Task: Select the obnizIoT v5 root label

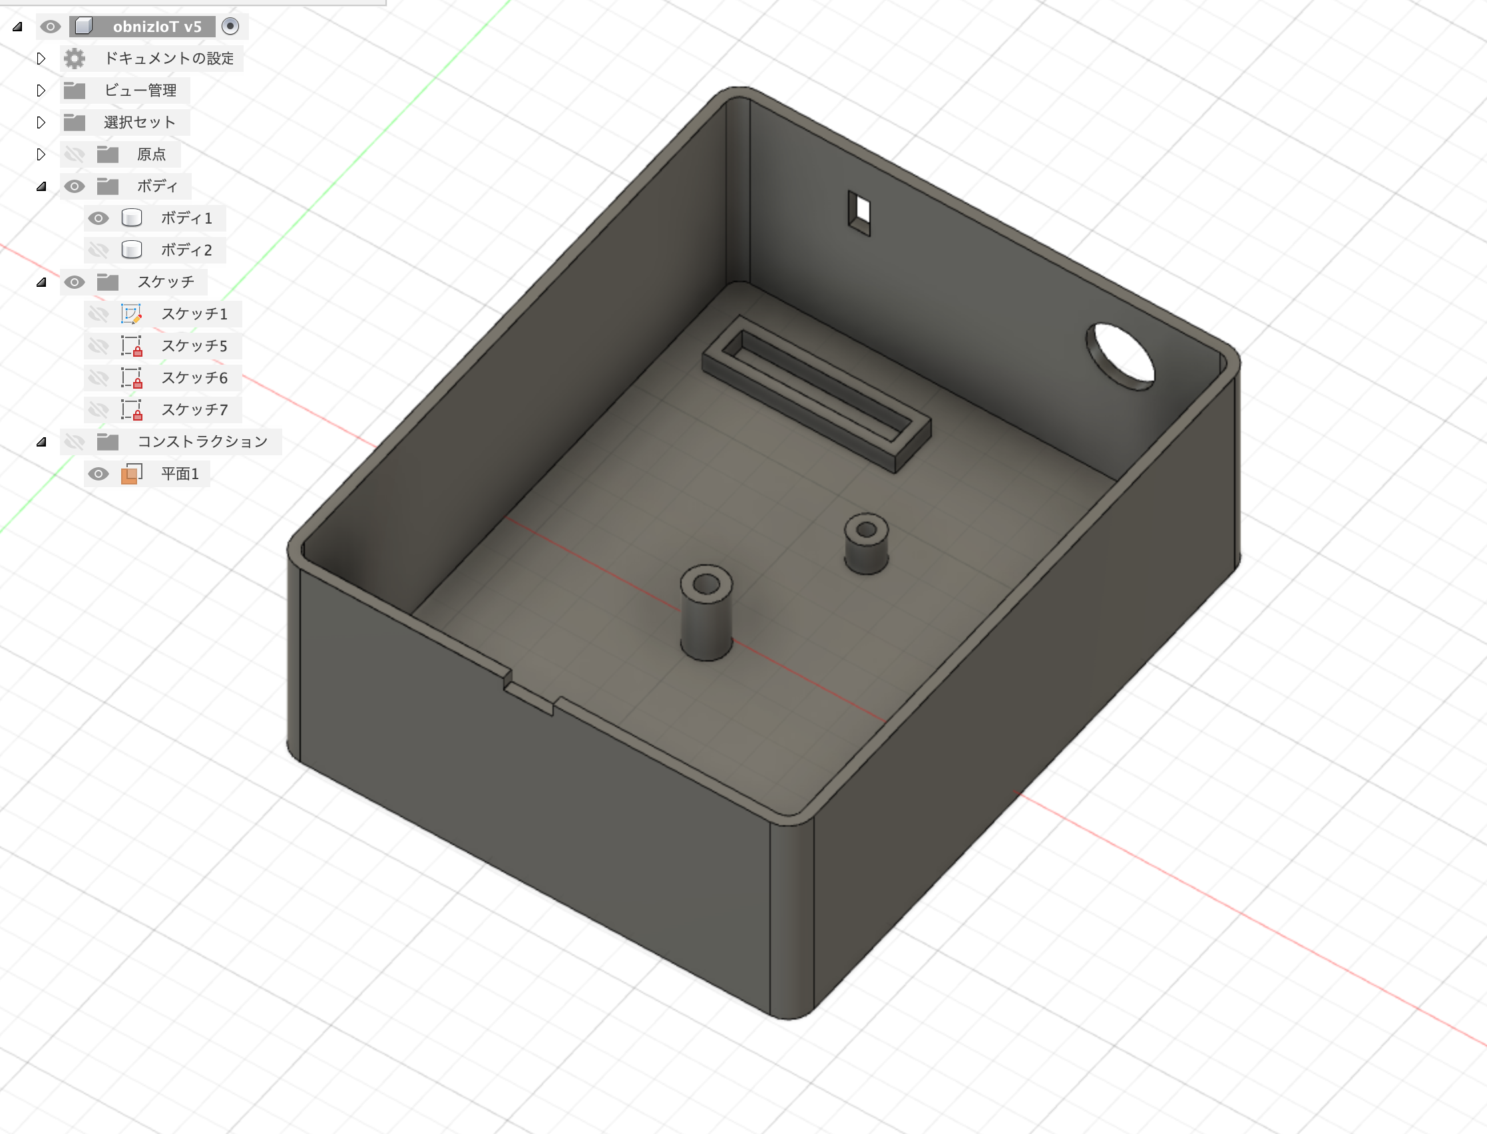Action: (156, 27)
